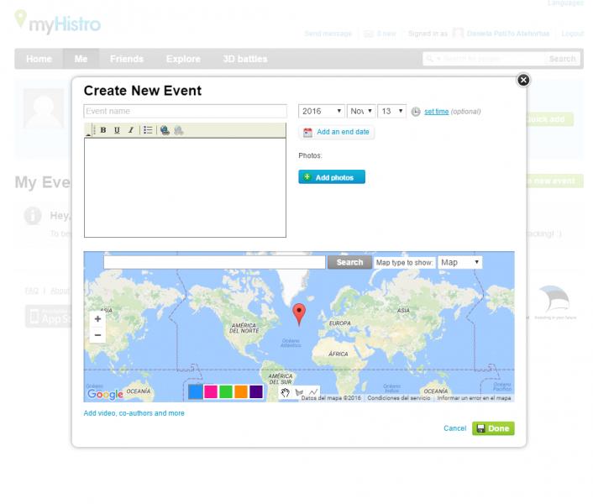Click the calendar icon for end date
593x504 pixels.
tap(308, 133)
